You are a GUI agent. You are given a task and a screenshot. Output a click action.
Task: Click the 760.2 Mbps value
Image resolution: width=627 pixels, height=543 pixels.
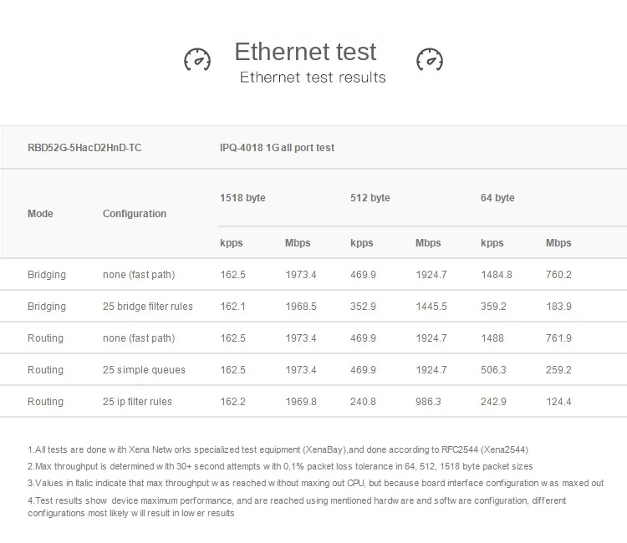pos(558,275)
